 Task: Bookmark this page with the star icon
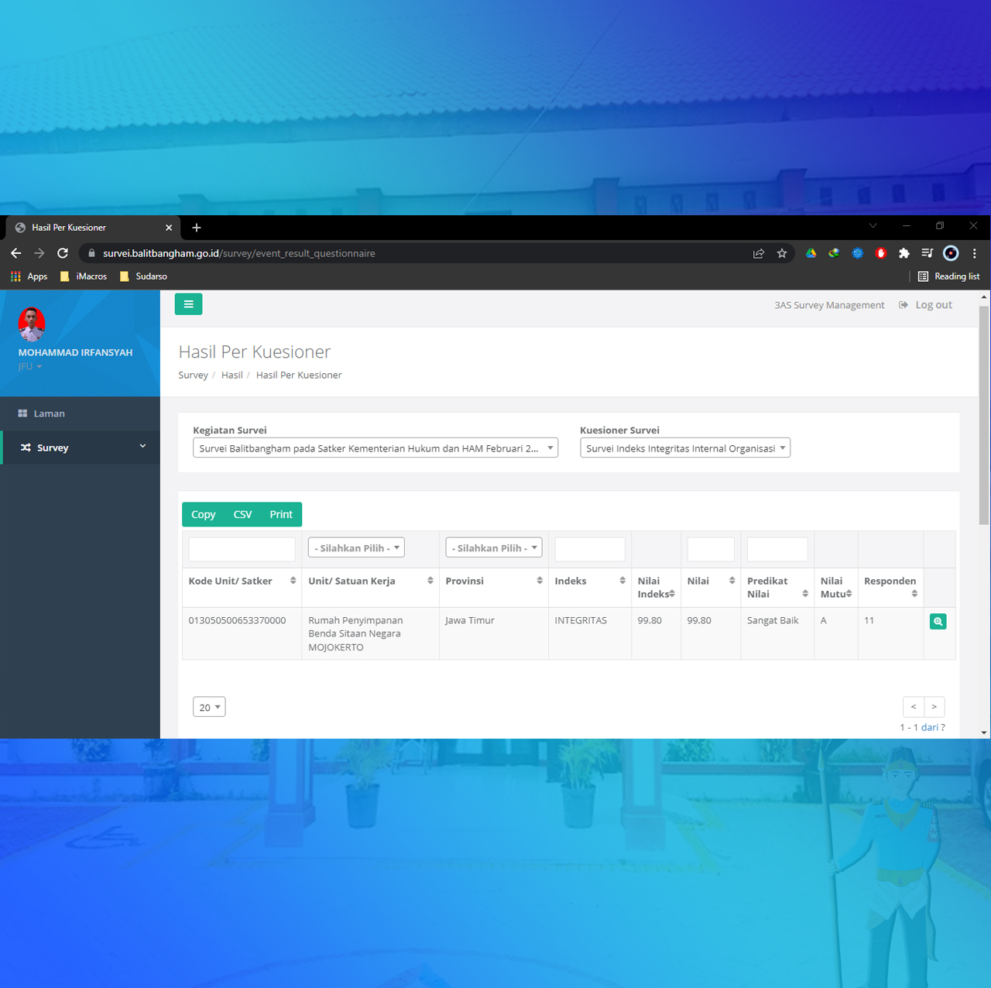coord(782,253)
